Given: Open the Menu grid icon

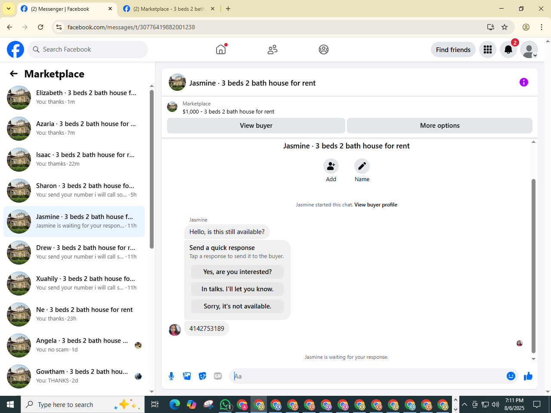Looking at the screenshot, I should tap(488, 49).
